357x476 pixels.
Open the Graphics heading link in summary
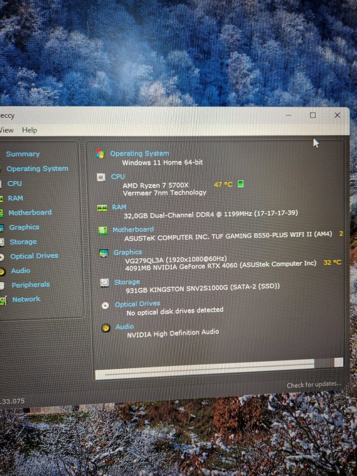(127, 252)
